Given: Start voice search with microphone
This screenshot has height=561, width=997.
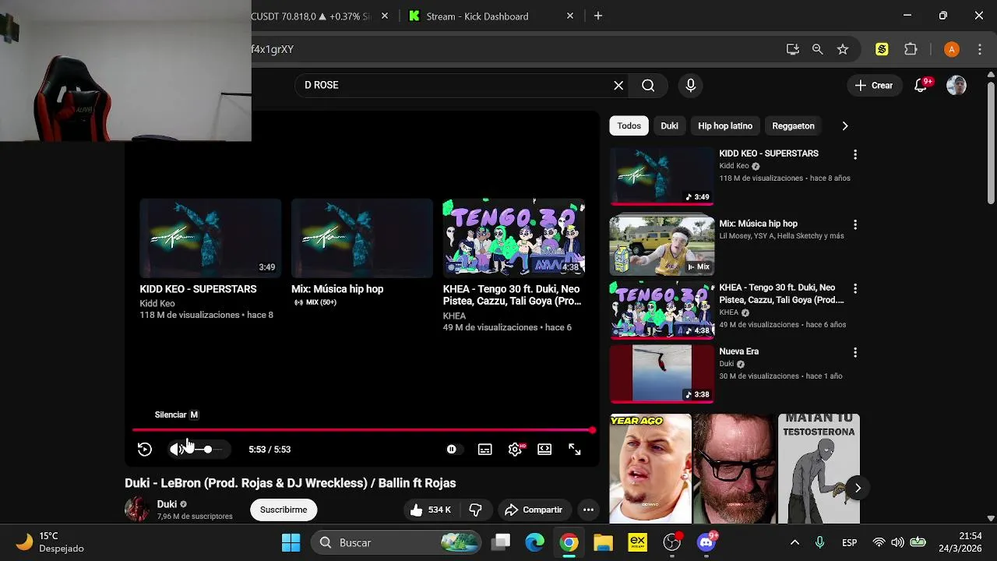Looking at the screenshot, I should click(691, 86).
